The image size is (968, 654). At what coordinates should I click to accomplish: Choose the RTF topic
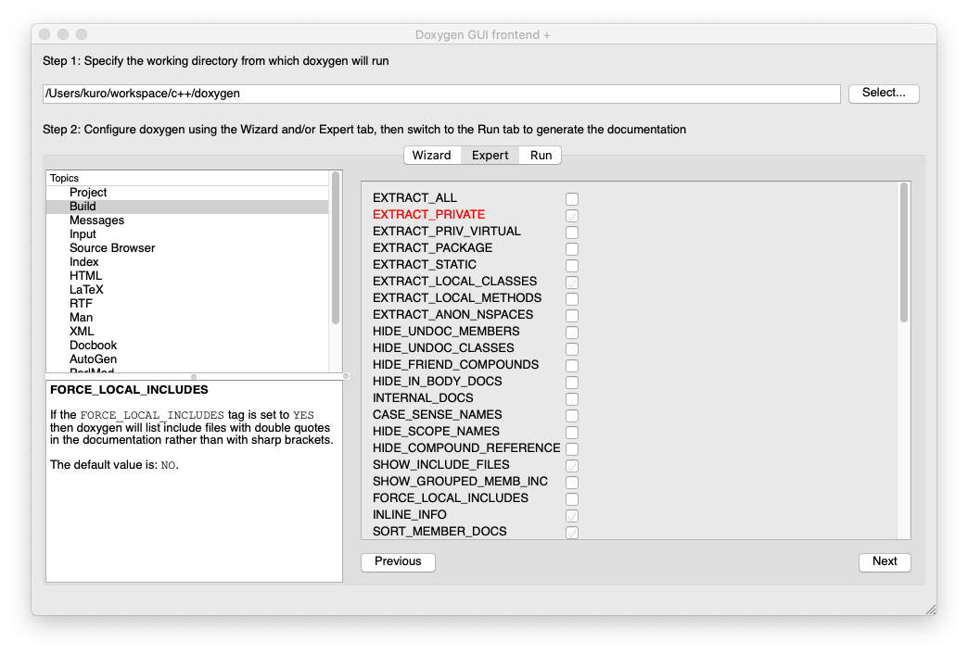pos(187,304)
